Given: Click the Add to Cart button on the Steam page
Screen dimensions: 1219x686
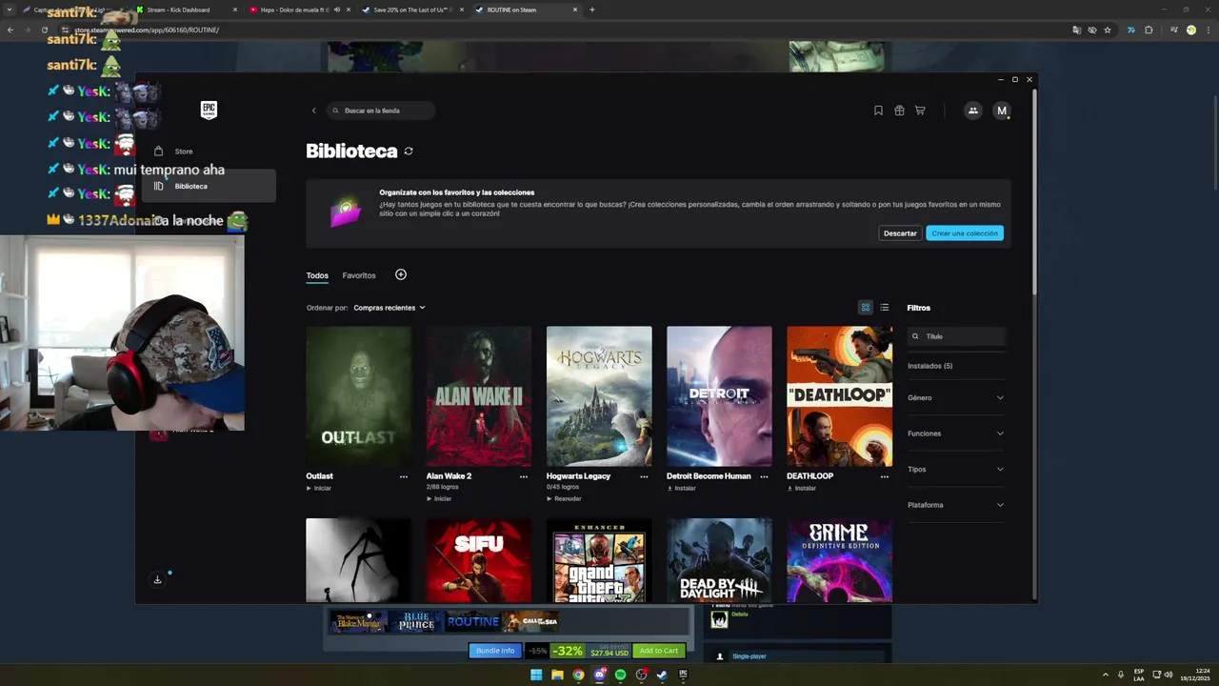Looking at the screenshot, I should (x=659, y=651).
